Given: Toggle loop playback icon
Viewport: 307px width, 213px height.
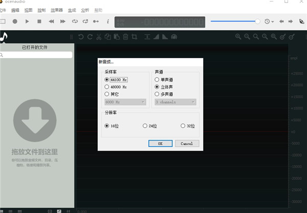Looking at the screenshot, I should (x=75, y=21).
